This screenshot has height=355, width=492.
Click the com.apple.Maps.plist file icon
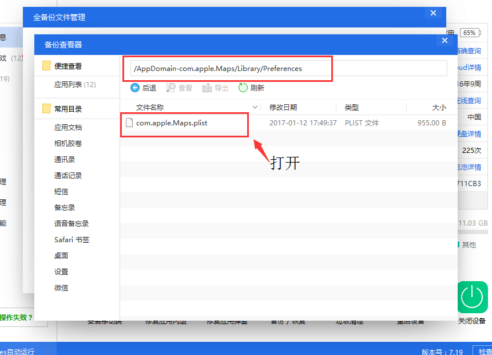point(129,123)
